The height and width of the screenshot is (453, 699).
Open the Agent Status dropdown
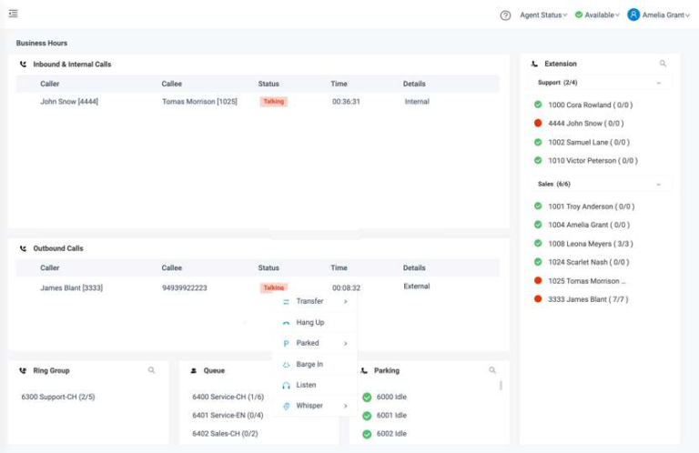click(x=543, y=15)
